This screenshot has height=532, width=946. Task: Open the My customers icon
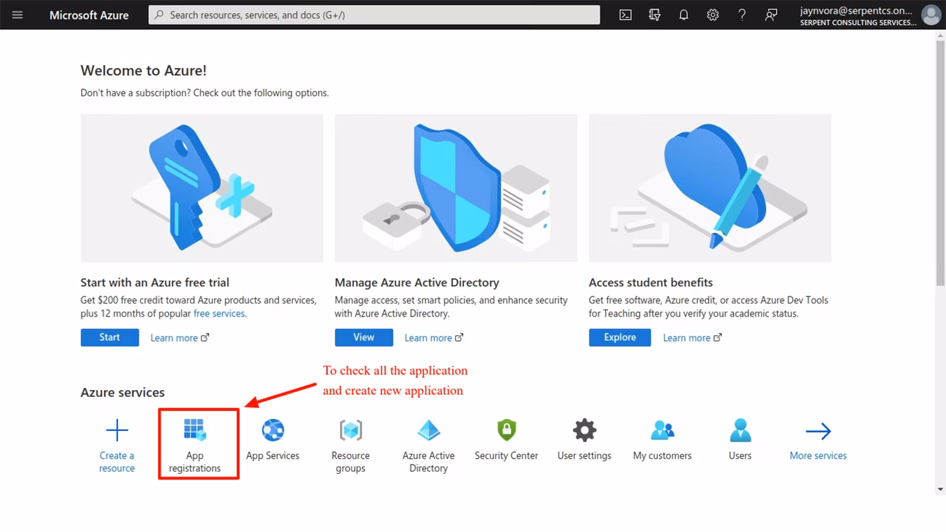pyautogui.click(x=662, y=430)
